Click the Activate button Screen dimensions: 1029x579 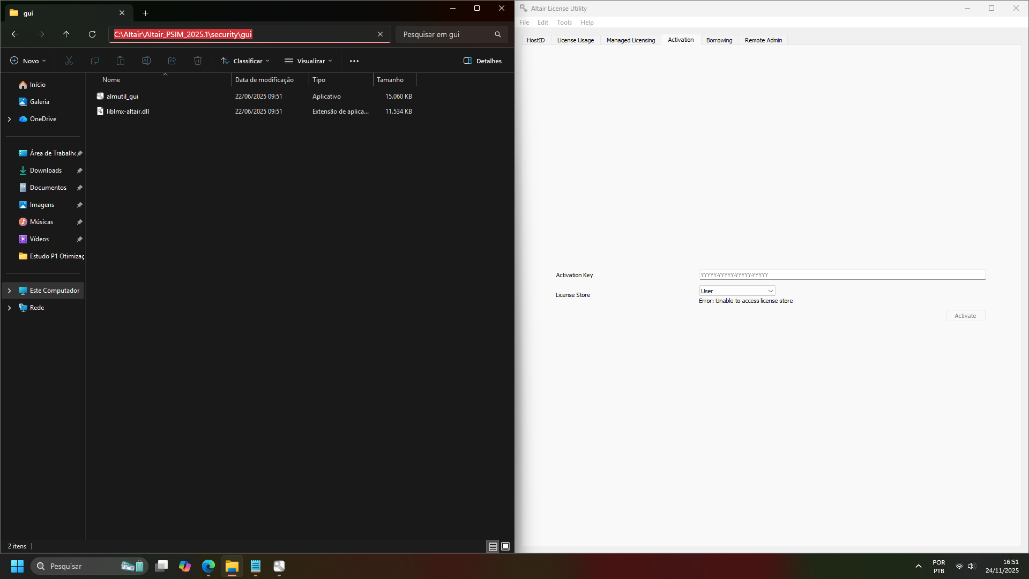pyautogui.click(x=965, y=316)
